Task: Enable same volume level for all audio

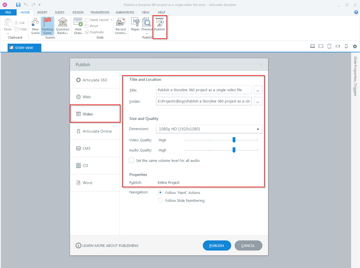Action: tap(131, 160)
